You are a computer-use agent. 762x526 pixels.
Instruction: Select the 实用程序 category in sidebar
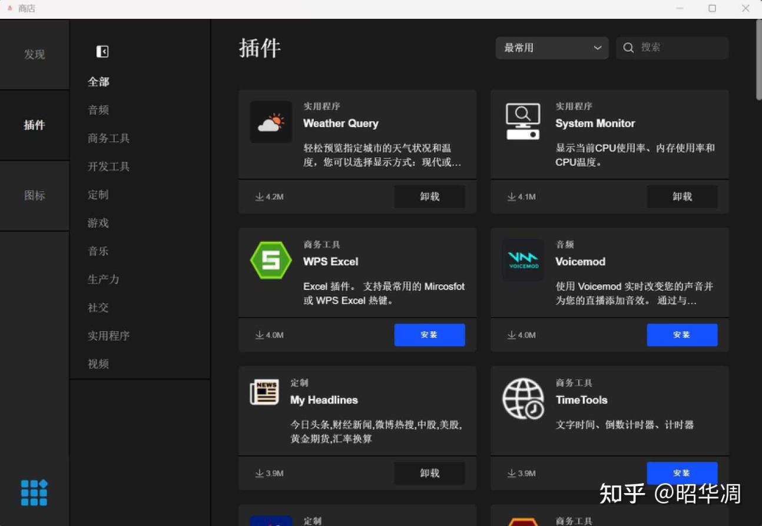(108, 336)
